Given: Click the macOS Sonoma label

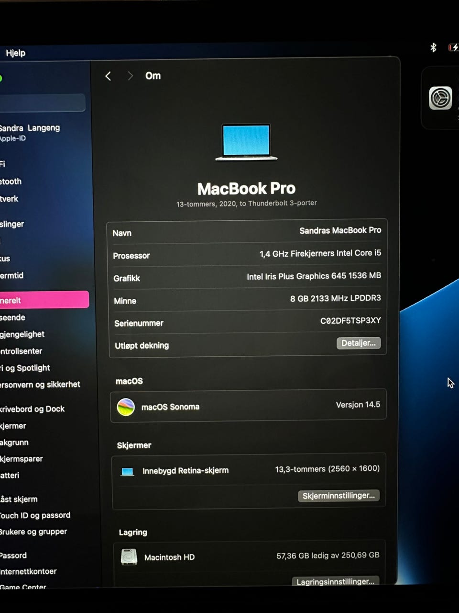Looking at the screenshot, I should pyautogui.click(x=170, y=407).
